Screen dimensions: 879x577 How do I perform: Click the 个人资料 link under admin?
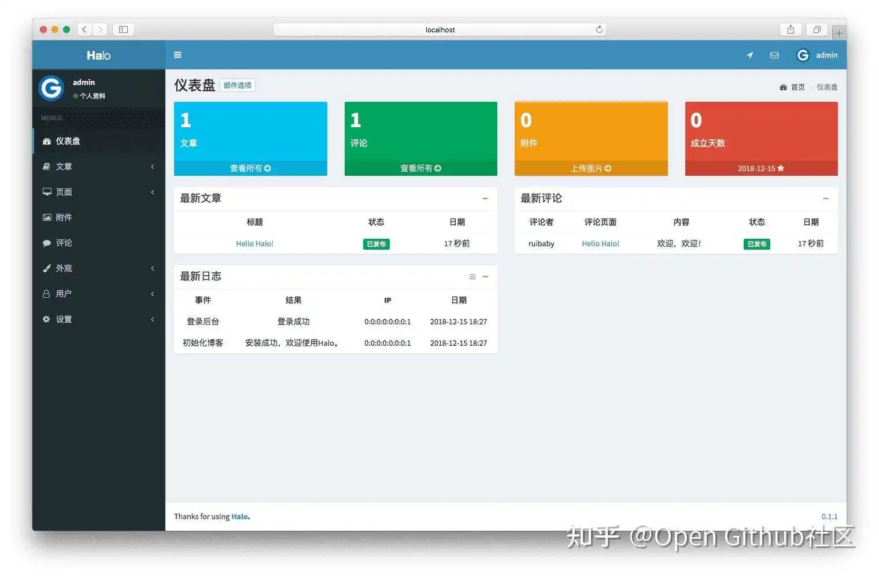(x=93, y=96)
